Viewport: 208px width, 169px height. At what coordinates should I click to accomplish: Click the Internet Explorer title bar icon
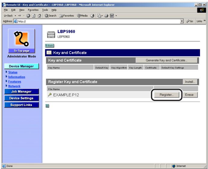4,5
